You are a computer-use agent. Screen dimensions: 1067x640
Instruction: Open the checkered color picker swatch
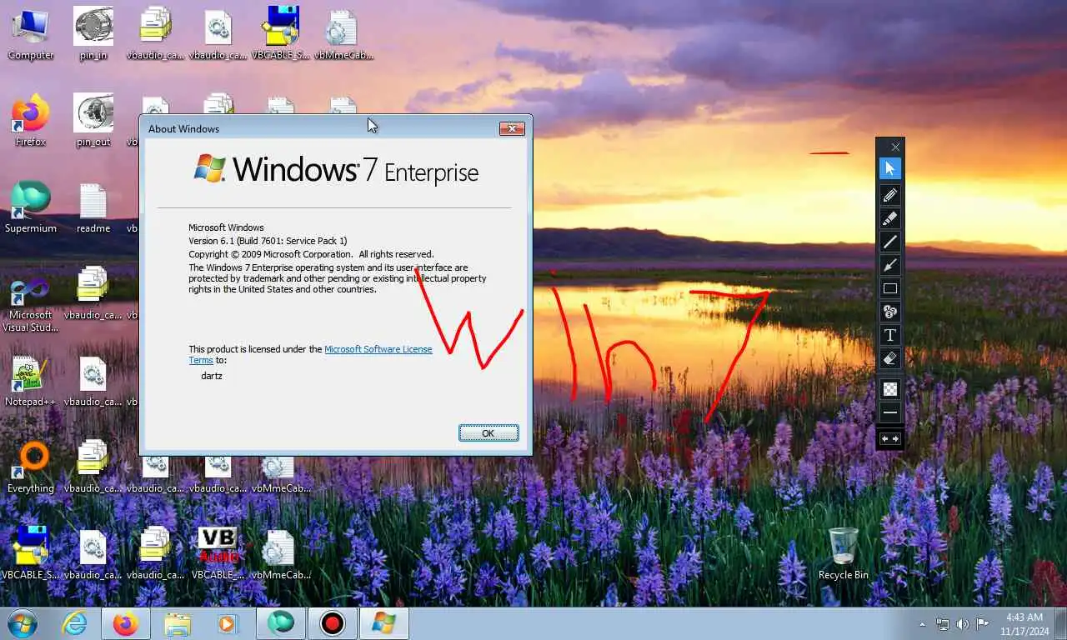pyautogui.click(x=889, y=388)
